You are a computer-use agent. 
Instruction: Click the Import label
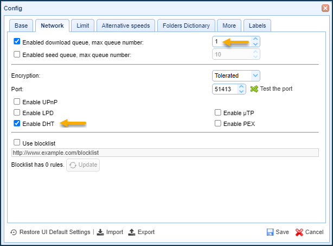click(x=114, y=232)
